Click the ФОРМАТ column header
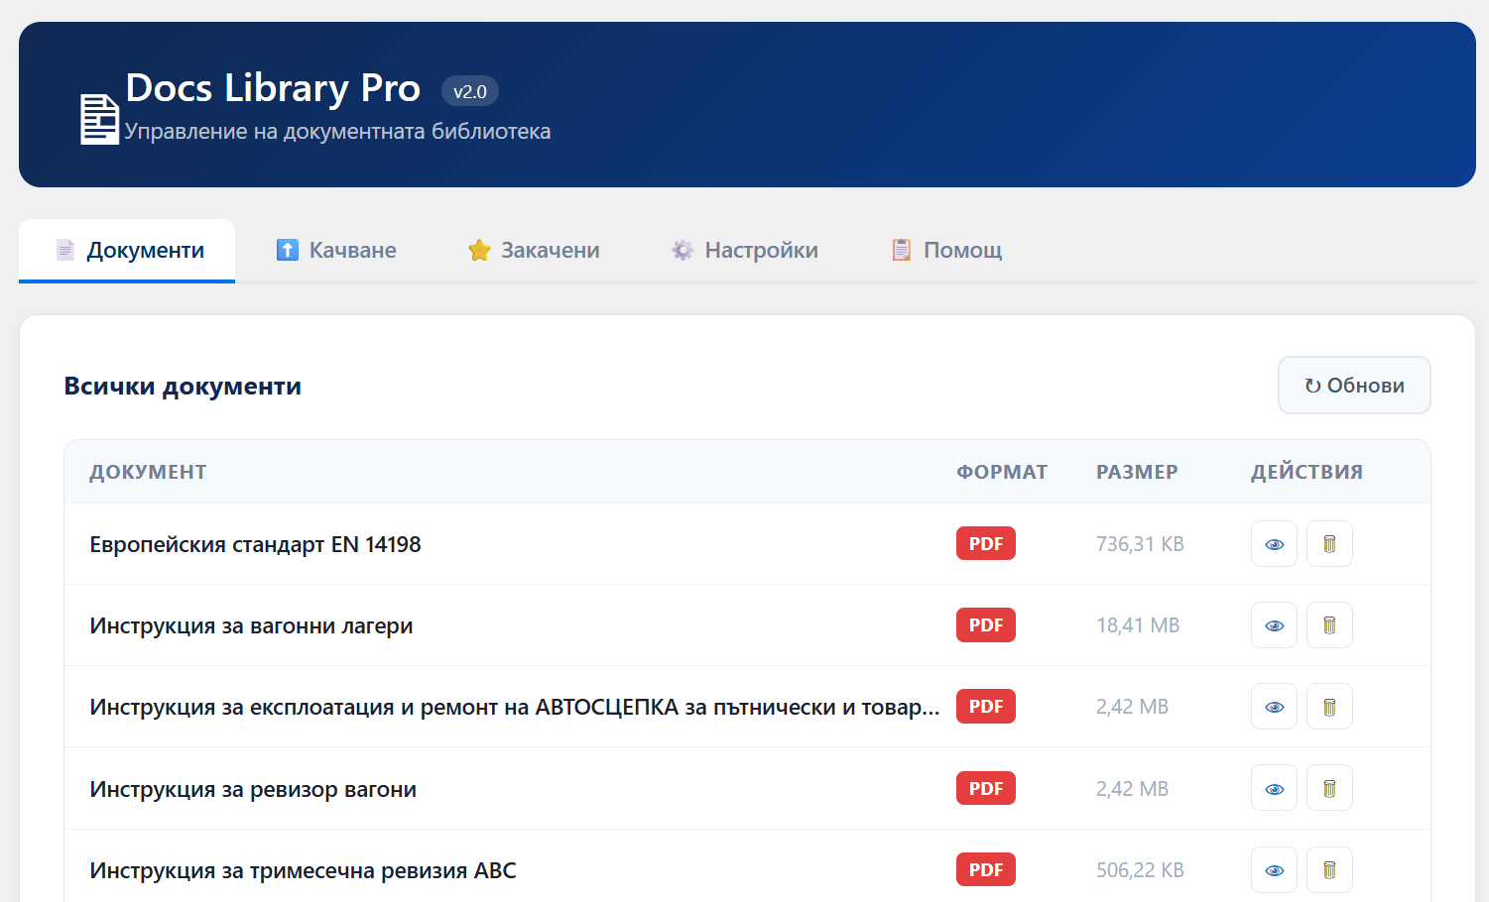 tap(1002, 472)
